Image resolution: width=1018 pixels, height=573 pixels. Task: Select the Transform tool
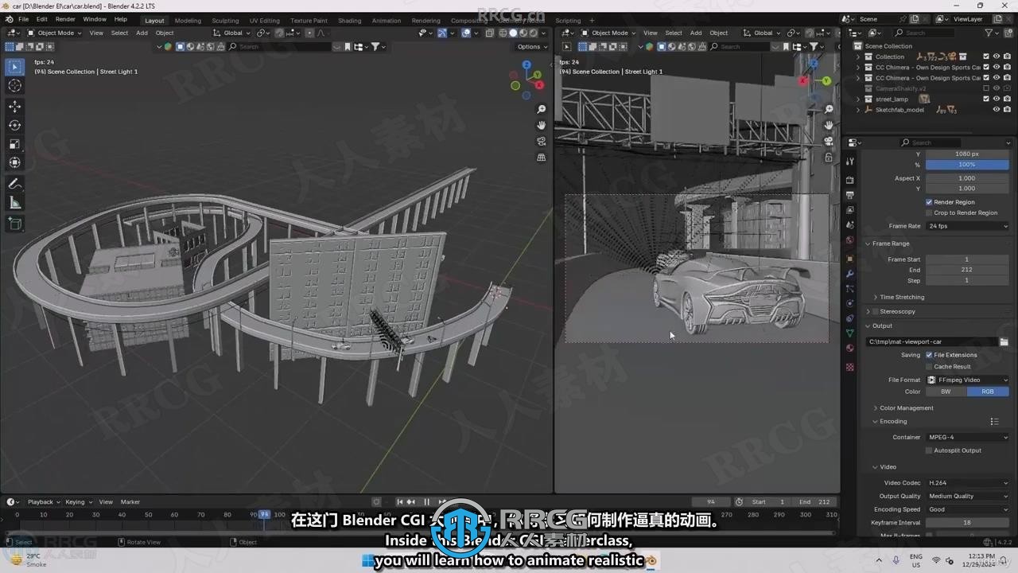click(14, 163)
